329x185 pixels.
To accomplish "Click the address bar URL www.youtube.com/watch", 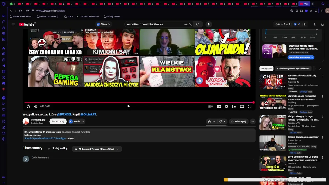I will click(50, 11).
